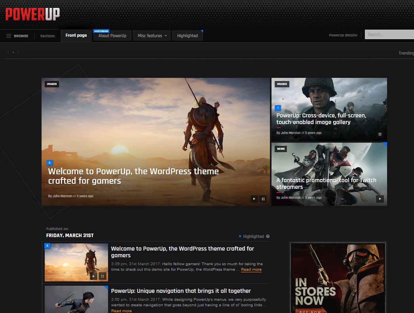Viewport: 414px width, 313px height.
Task: Go to previous trending item arrow
Action: coord(8,52)
